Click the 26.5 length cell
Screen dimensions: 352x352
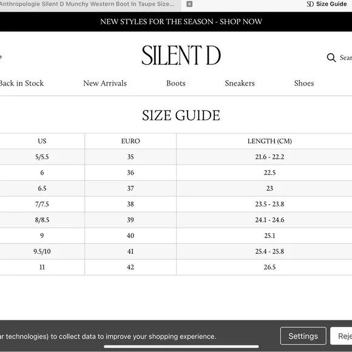click(x=269, y=267)
